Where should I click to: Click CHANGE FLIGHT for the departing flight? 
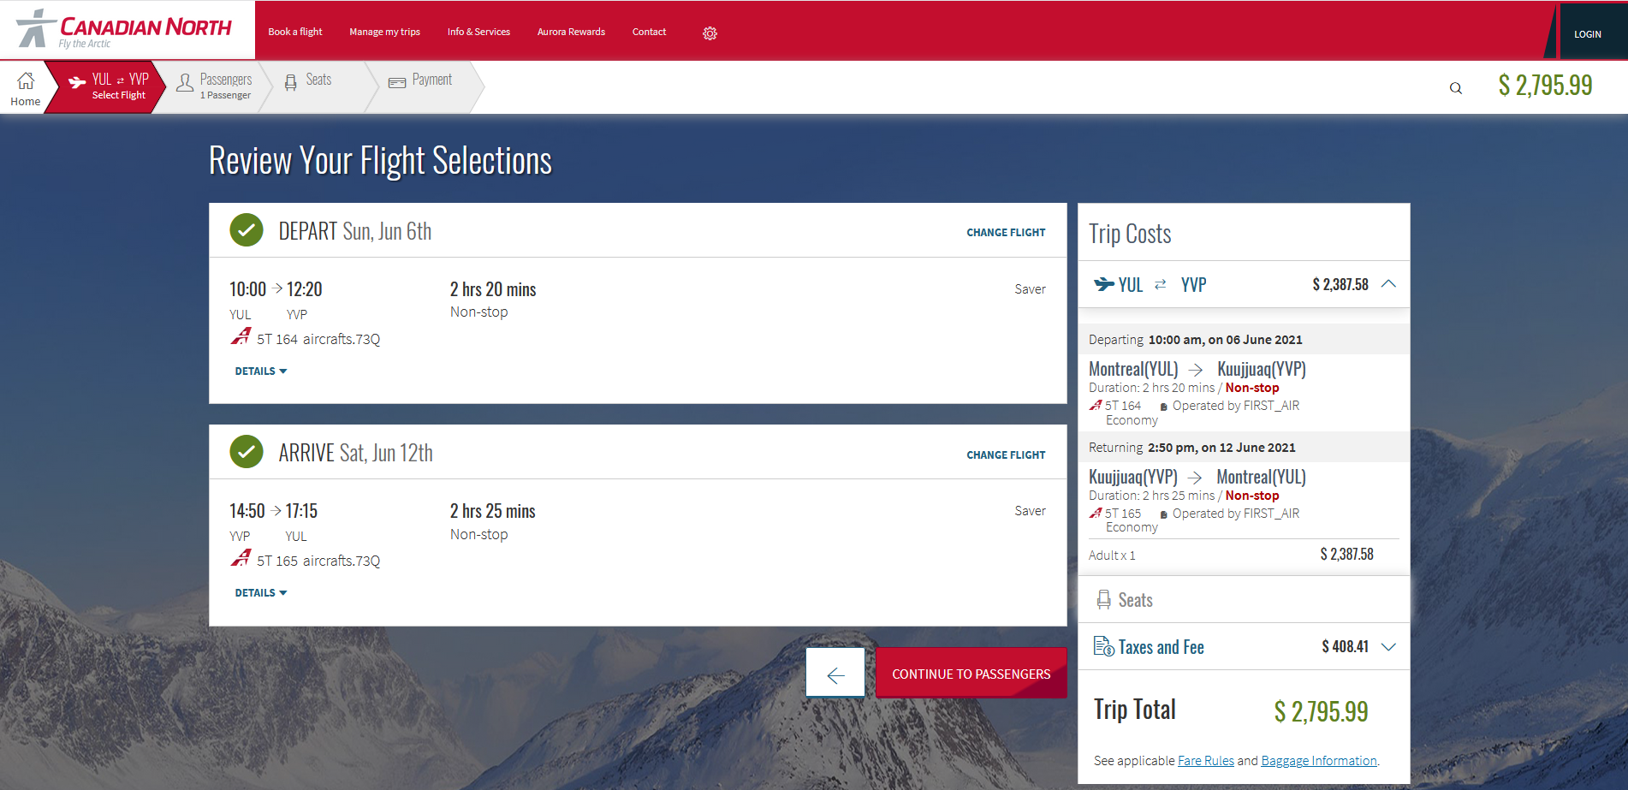point(1006,233)
